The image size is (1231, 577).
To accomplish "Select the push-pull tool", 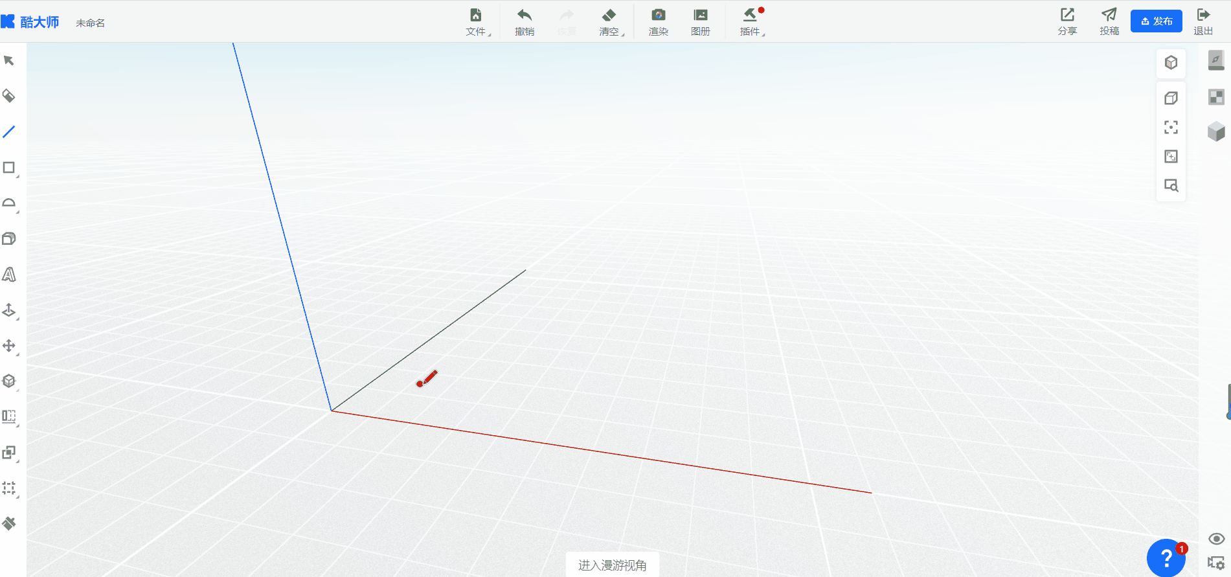I will [9, 310].
